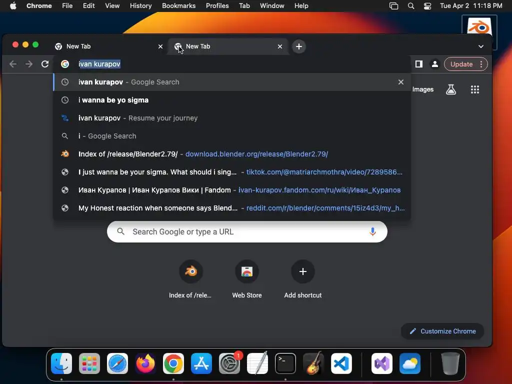Open the History menu
Viewport: 512px width, 384px height.
pyautogui.click(x=140, y=6)
